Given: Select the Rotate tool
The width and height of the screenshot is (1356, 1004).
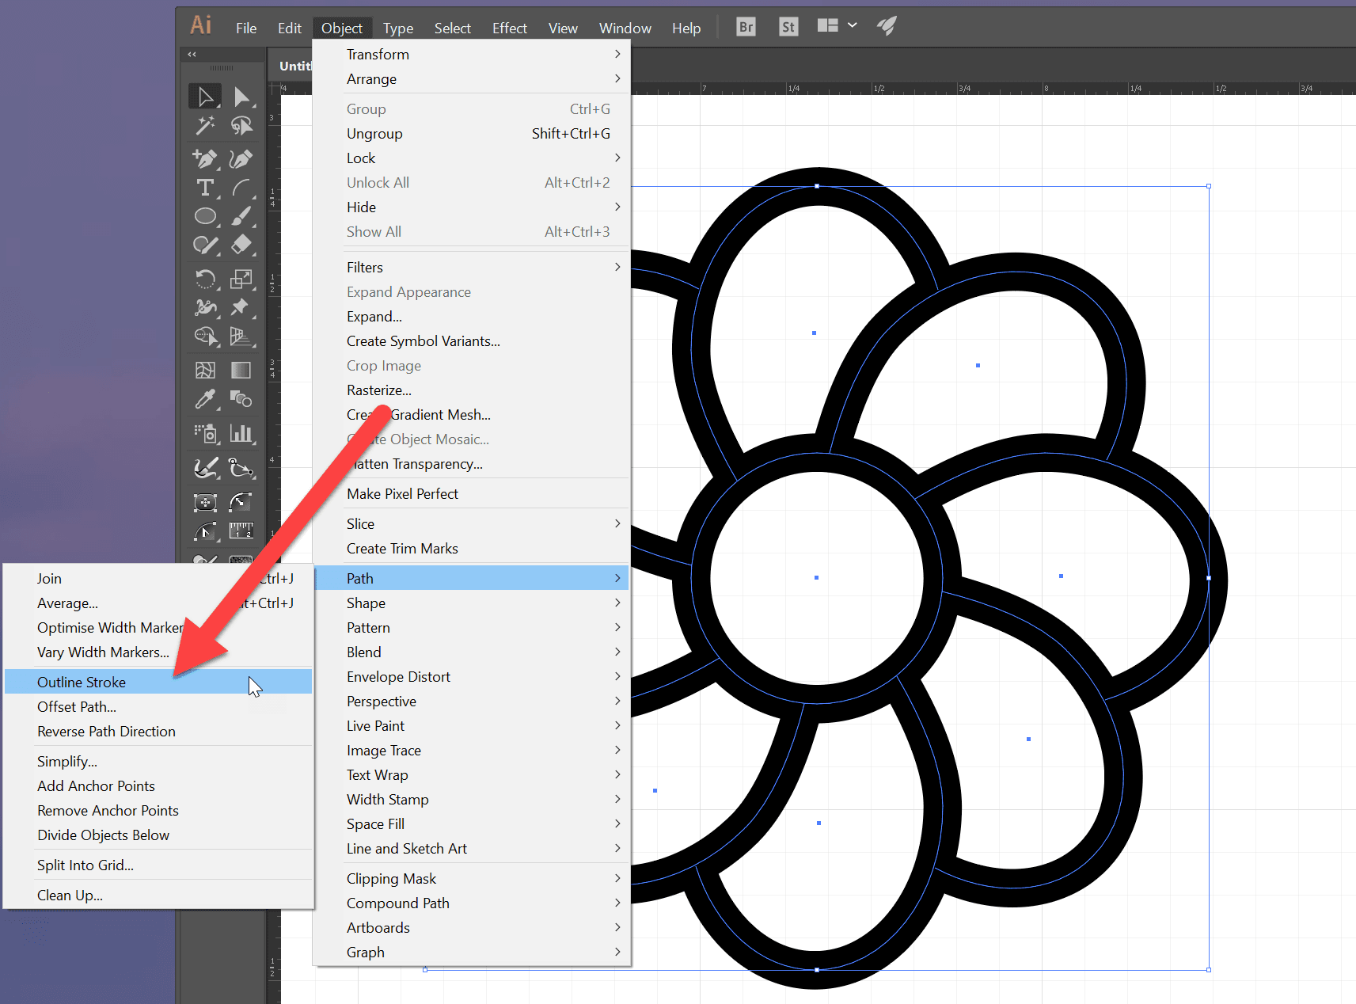Looking at the screenshot, I should tap(205, 279).
